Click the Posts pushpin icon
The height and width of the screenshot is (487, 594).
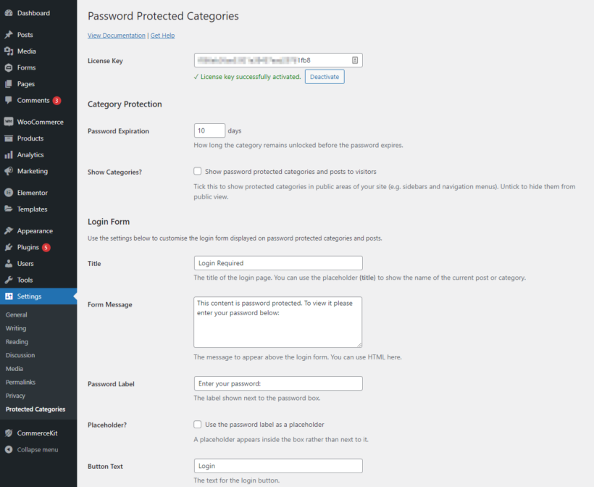tap(9, 35)
